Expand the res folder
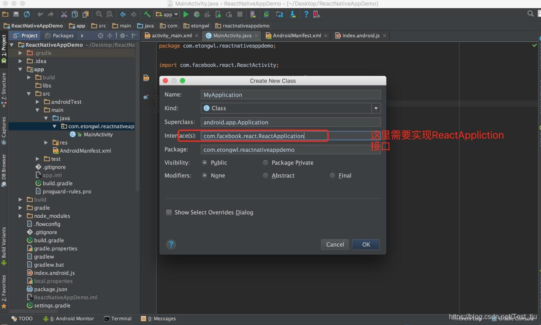 click(46, 143)
